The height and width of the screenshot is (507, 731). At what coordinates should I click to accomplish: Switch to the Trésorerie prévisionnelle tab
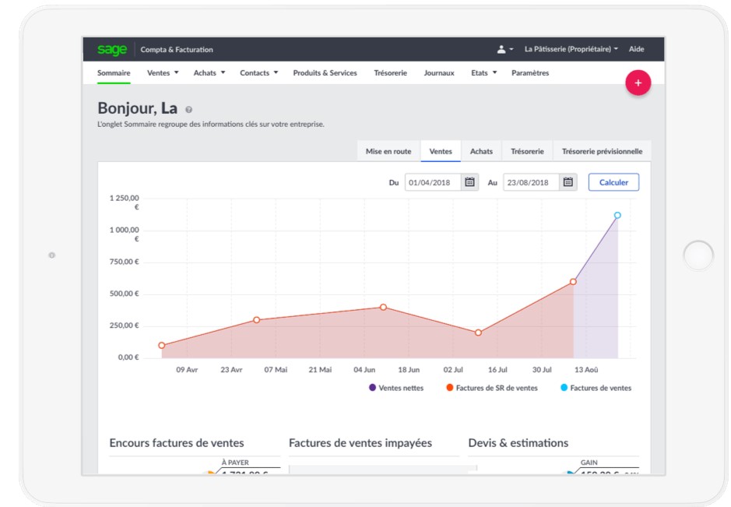point(602,152)
